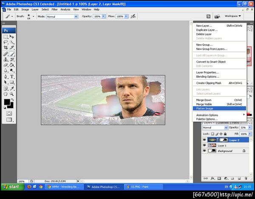Toggle visibility of Layer 1

(204, 145)
